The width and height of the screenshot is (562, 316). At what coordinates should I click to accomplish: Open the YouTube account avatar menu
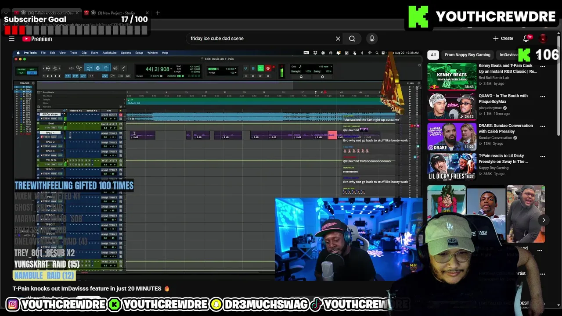tap(543, 39)
